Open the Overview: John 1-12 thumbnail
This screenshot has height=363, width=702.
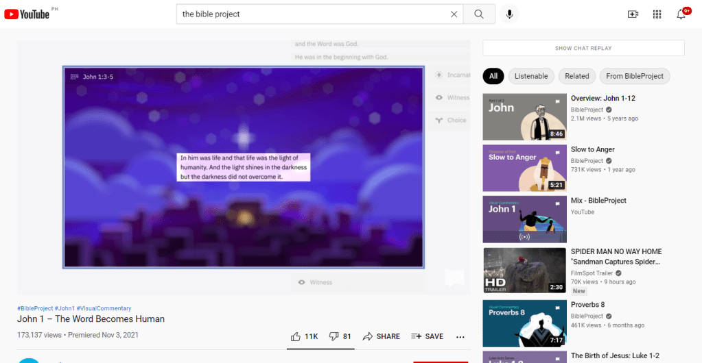click(x=524, y=116)
